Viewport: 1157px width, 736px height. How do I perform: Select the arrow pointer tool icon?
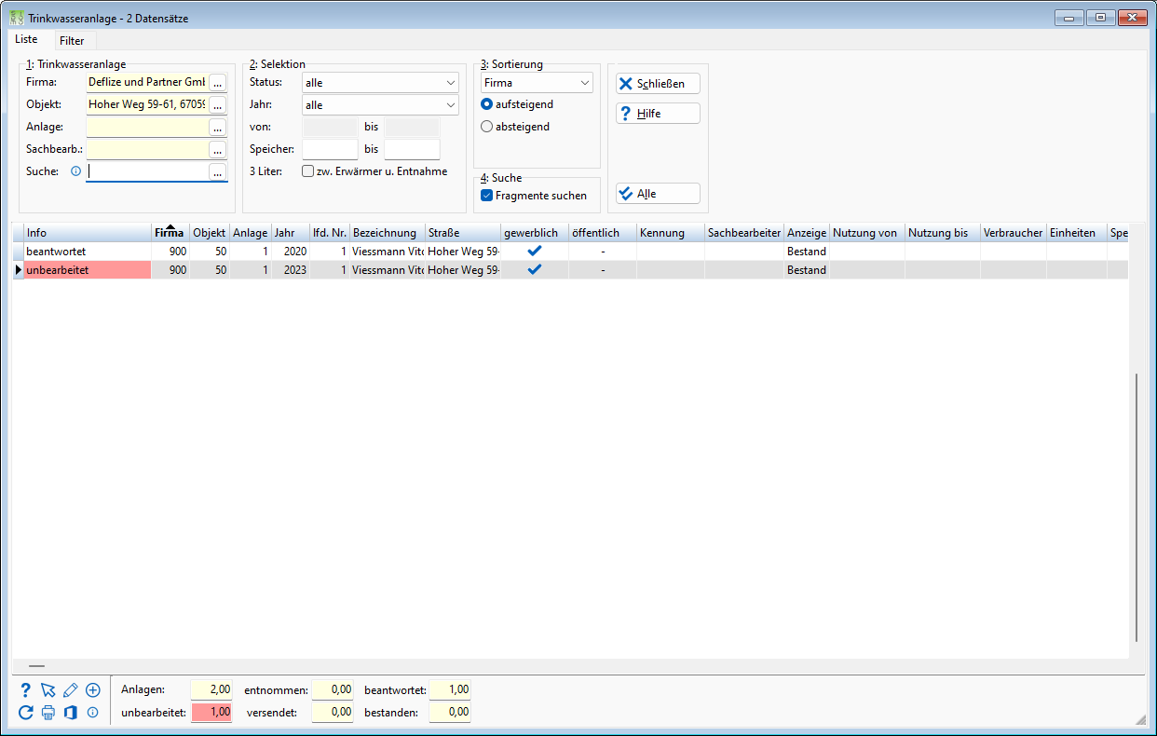tap(48, 690)
